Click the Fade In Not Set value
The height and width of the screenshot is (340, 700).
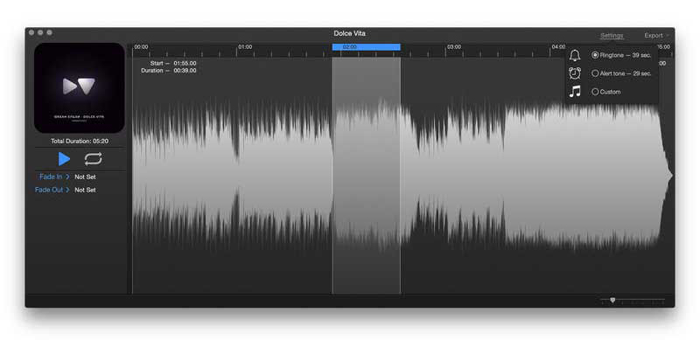(85, 177)
